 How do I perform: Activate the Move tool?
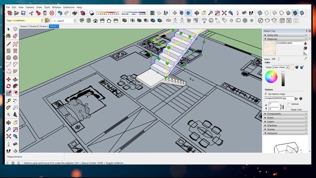click(8, 79)
